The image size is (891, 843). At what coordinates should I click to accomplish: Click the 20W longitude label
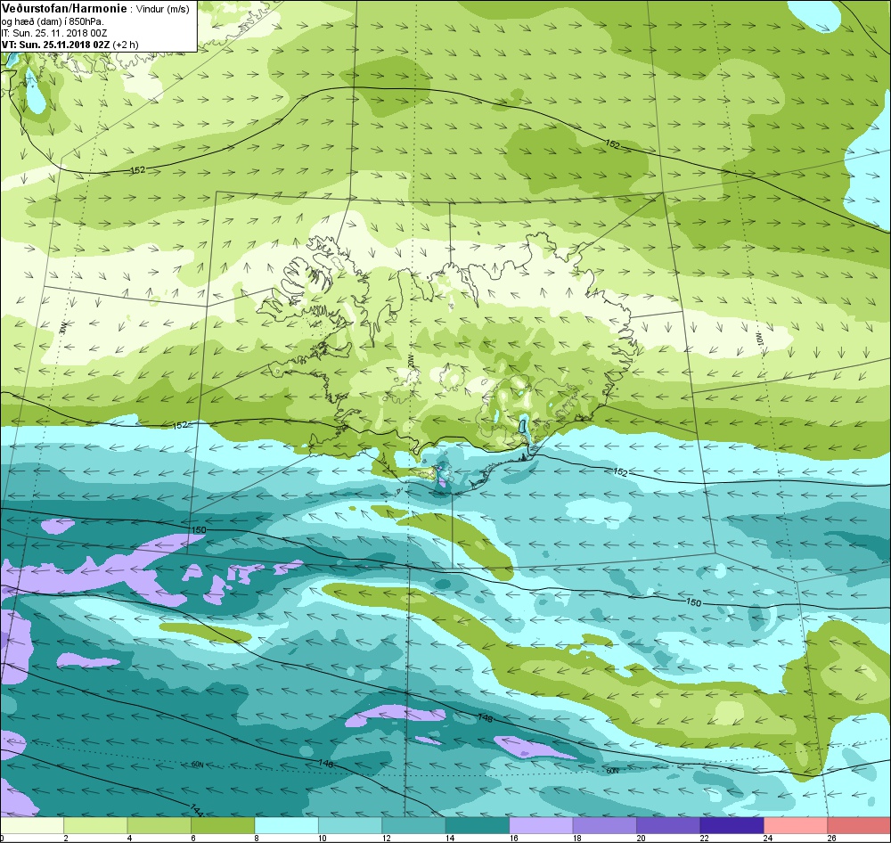(x=411, y=360)
